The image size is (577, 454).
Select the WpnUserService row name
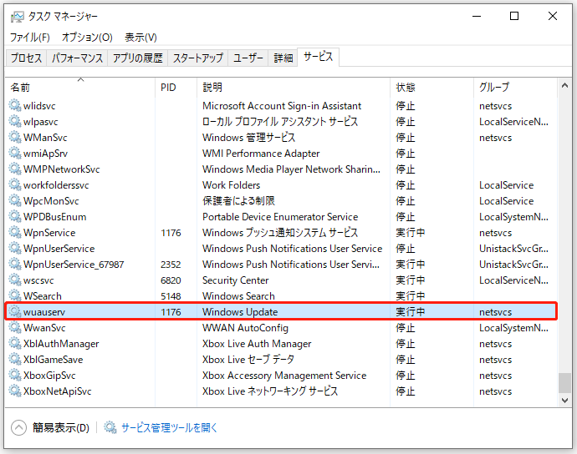pos(59,249)
